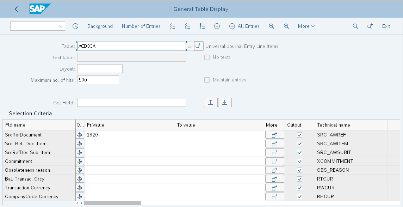Click the zoom out magnifier icon

click(x=271, y=26)
